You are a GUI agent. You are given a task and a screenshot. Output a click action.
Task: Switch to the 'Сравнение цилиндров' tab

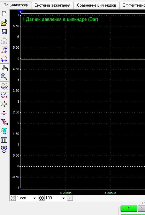(x=97, y=5)
